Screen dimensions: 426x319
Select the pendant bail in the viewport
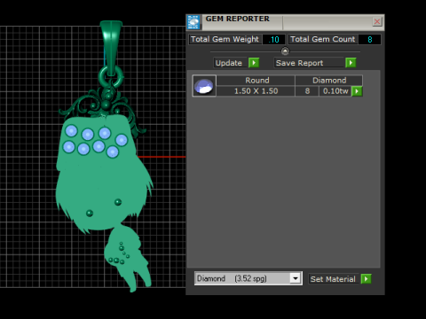pos(111,47)
